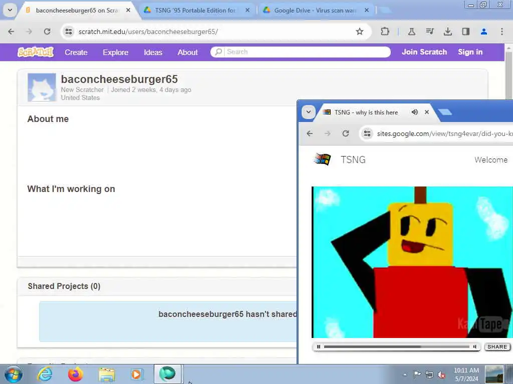Click Join Scratch link
The width and height of the screenshot is (513, 384).
click(x=424, y=52)
